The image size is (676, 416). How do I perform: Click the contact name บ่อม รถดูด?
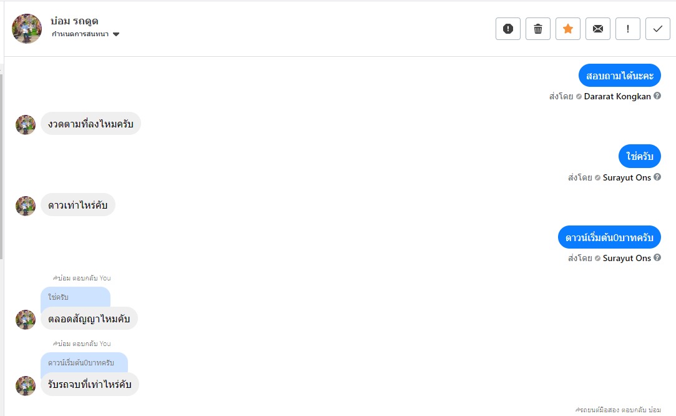74,21
